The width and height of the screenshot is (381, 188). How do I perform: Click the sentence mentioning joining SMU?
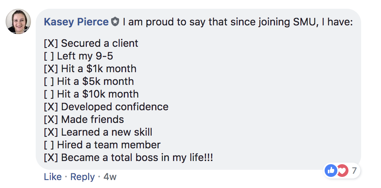(x=237, y=22)
